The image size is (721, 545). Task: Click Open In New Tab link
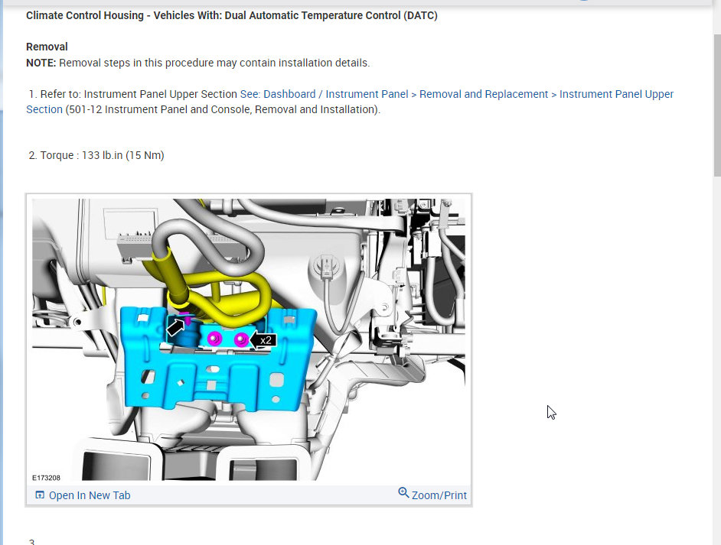click(x=90, y=495)
